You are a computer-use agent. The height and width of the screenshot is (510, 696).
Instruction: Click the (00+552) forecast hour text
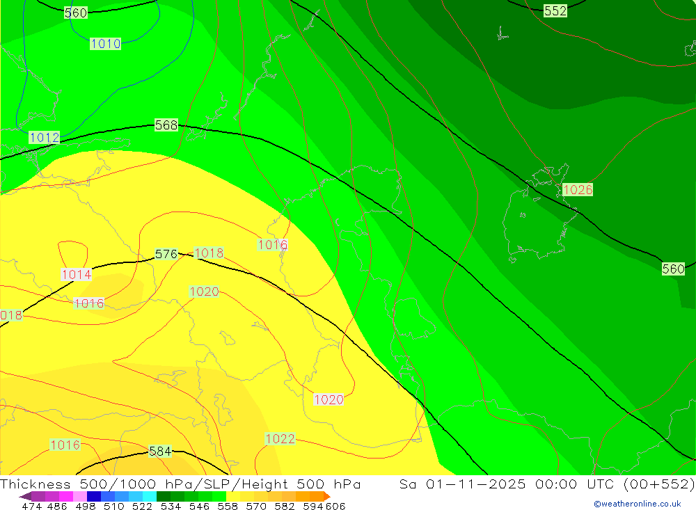click(x=659, y=484)
